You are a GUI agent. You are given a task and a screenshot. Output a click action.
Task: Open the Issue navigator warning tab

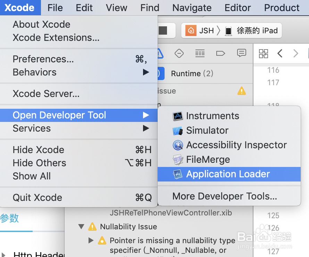pos(160,53)
